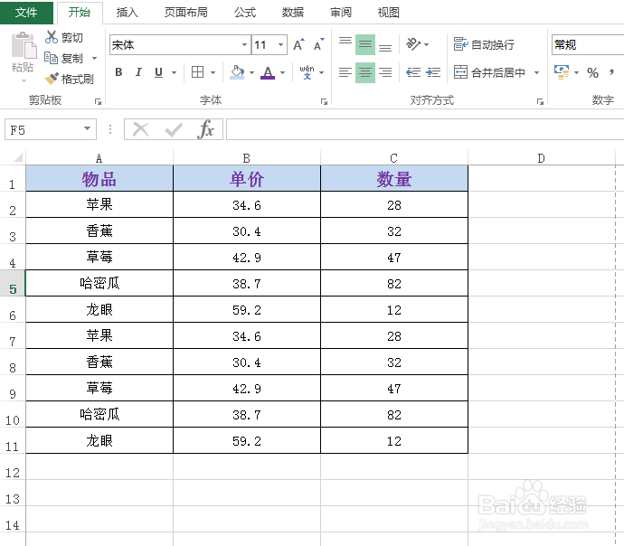Select row 12 header
Image resolution: width=624 pixels, height=546 pixels.
click(x=13, y=466)
